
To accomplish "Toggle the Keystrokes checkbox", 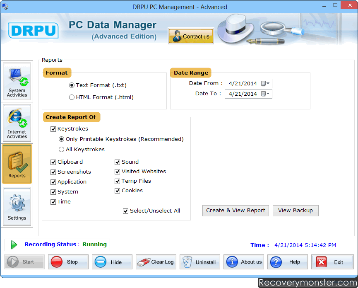I will point(53,129).
